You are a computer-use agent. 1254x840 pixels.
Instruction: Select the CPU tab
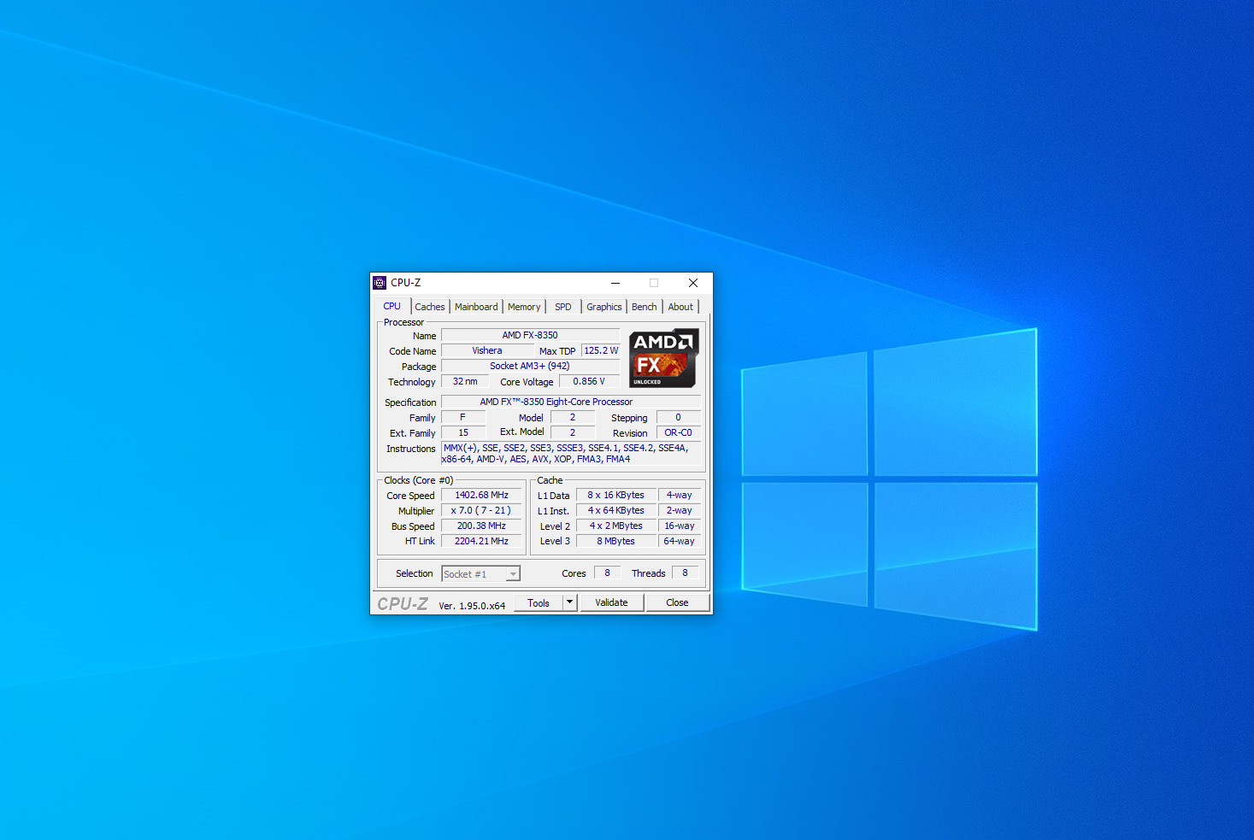point(392,306)
